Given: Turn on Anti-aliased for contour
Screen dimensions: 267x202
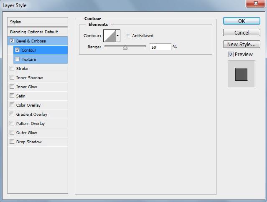Looking at the screenshot, I should pyautogui.click(x=128, y=36).
